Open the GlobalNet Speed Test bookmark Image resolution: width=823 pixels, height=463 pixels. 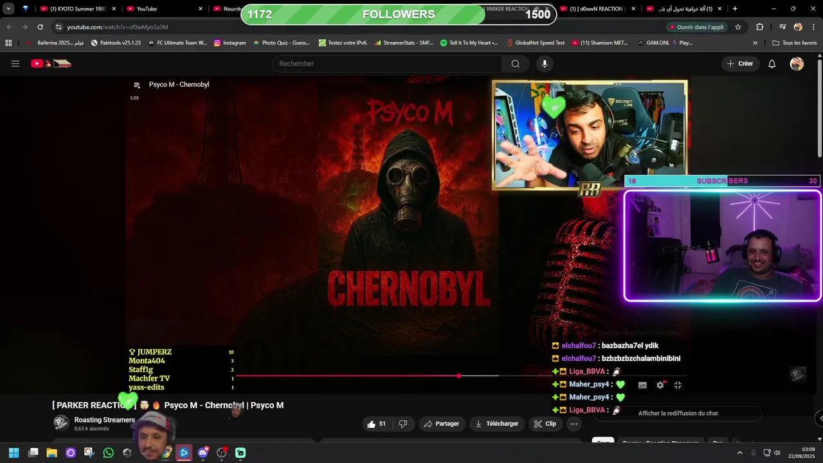tap(536, 43)
